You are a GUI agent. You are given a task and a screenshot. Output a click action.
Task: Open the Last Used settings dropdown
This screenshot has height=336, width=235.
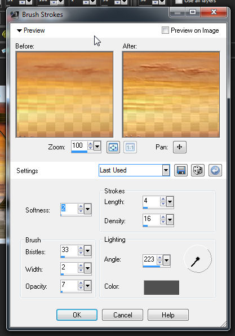point(166,171)
